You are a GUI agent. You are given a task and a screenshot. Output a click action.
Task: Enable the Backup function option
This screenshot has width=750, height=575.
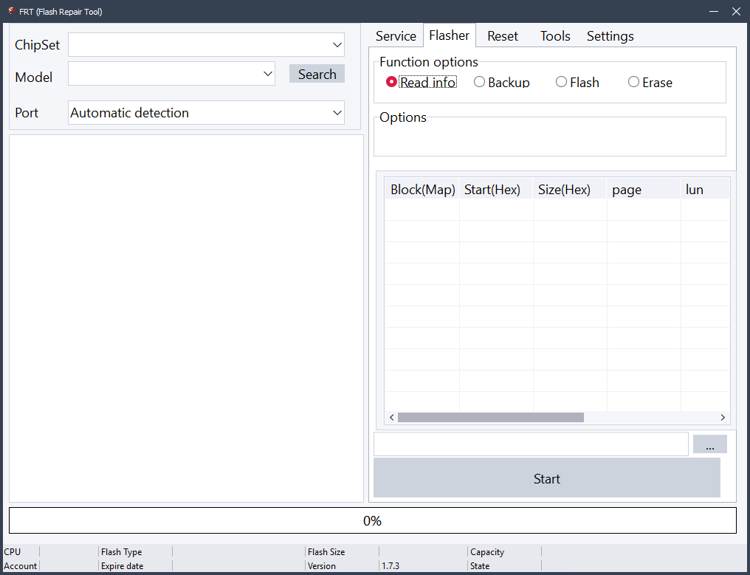click(x=479, y=82)
